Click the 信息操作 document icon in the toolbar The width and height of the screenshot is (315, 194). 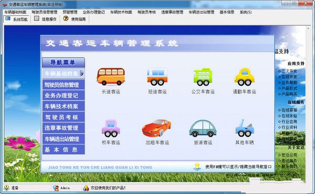[37, 19]
